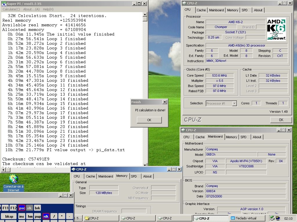Click the Memory Size 120 MBytes field
The image size is (297, 222).
click(104, 193)
